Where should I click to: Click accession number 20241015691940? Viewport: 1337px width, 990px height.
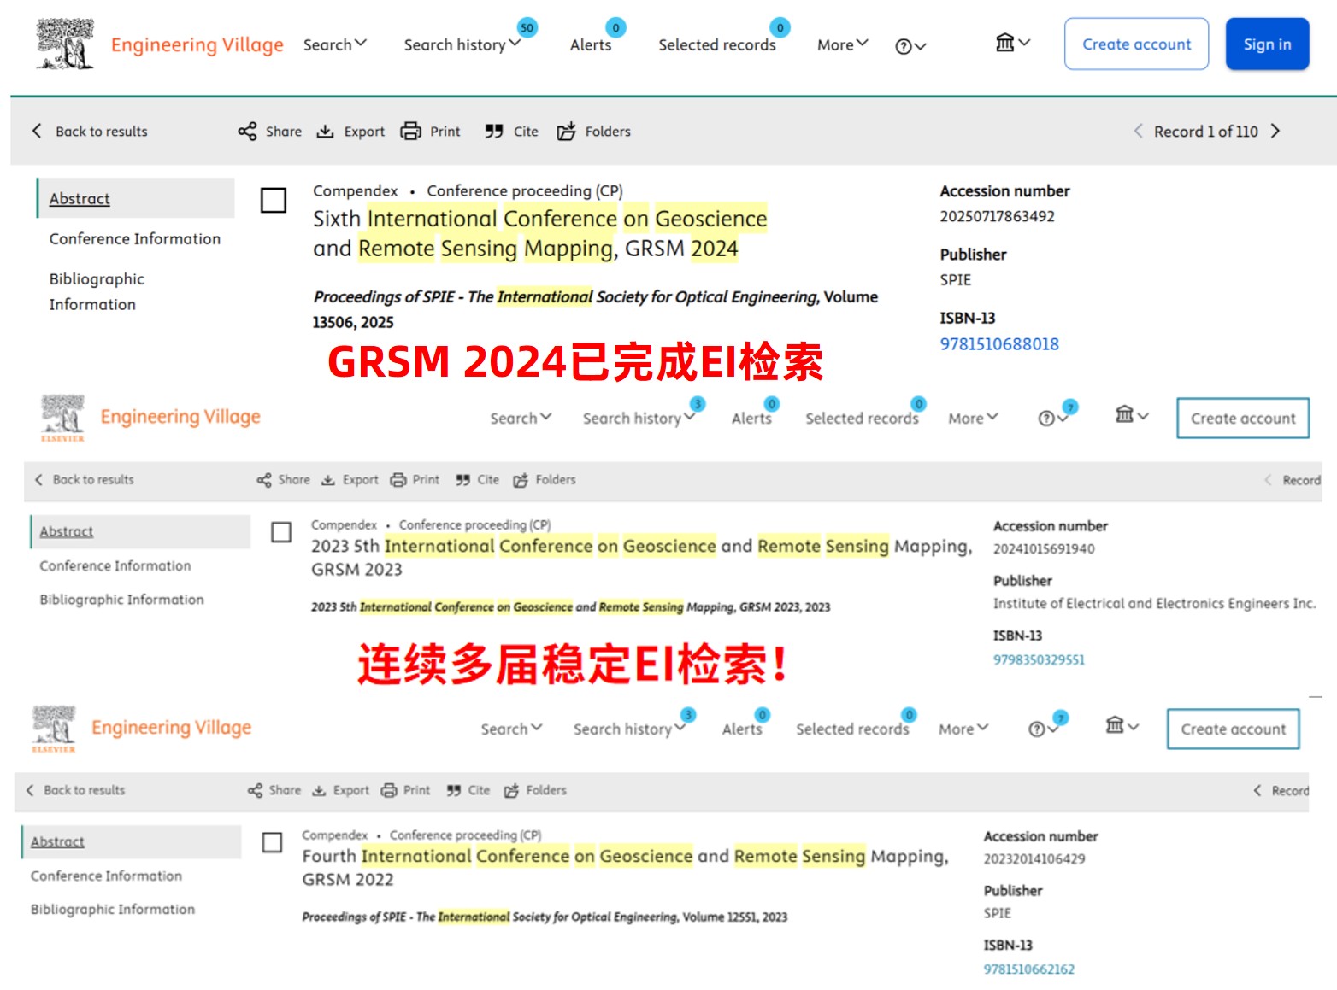click(x=1044, y=549)
